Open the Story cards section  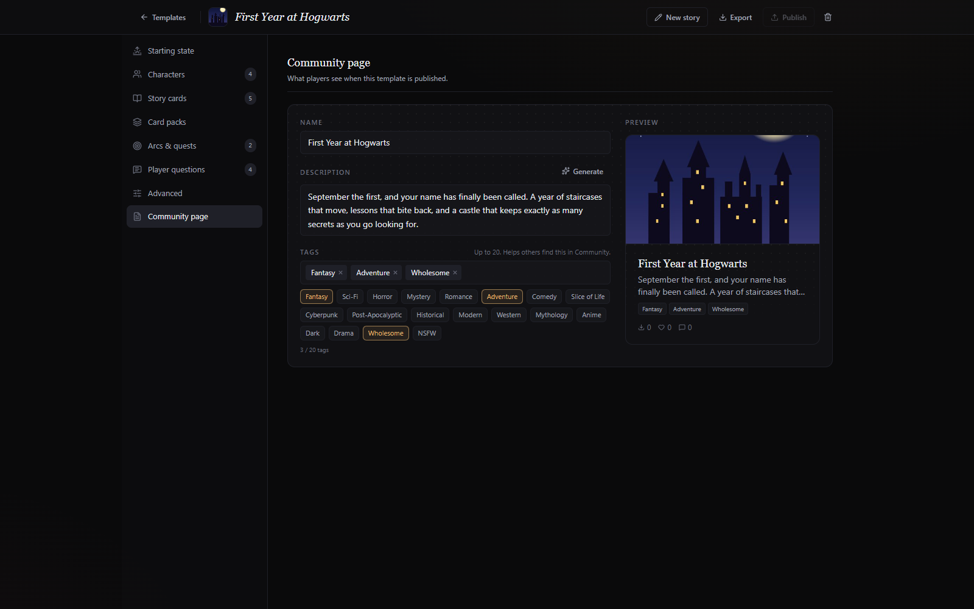(194, 98)
